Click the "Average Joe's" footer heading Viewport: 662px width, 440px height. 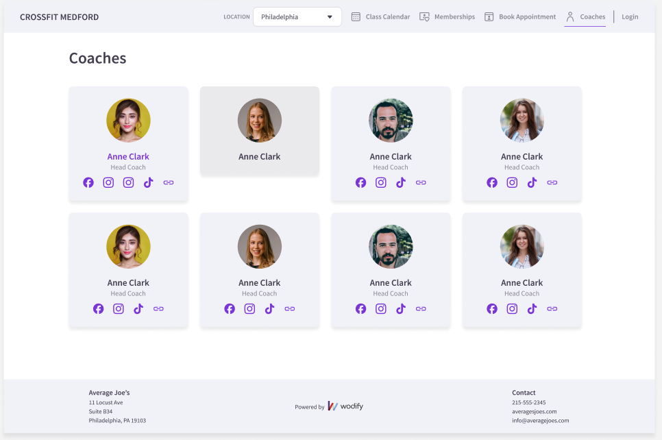click(110, 393)
